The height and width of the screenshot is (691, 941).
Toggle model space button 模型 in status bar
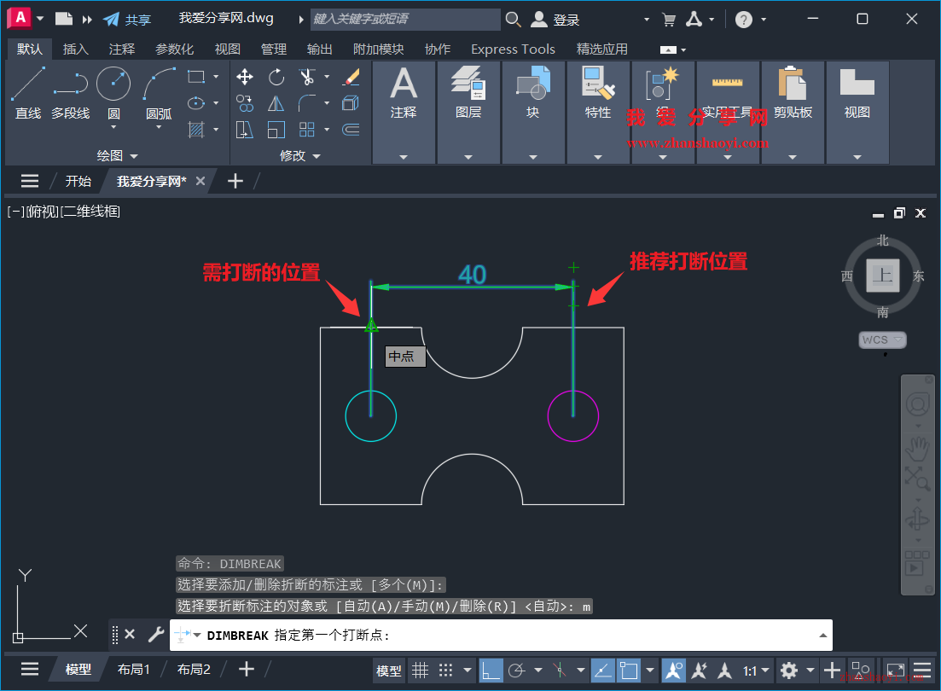(x=389, y=671)
